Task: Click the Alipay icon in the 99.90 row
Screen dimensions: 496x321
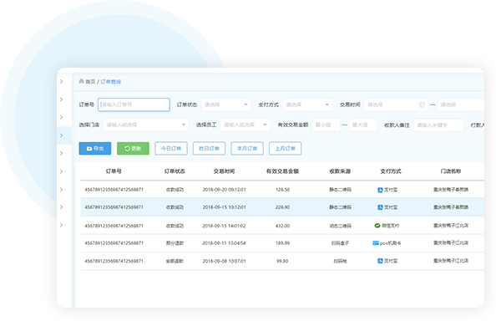Action: [x=380, y=261]
